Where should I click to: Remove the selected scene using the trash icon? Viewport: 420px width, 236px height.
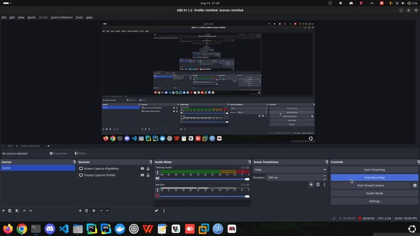tap(10, 210)
